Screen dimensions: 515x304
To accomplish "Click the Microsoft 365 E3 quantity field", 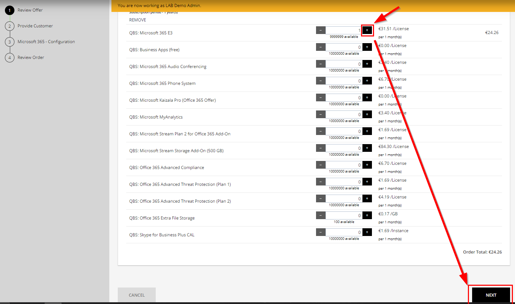I will coord(344,30).
